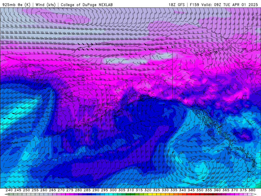The height and width of the screenshot is (196, 261).
Task: Click the 245 value on the color scale
Action: click(x=18, y=190)
